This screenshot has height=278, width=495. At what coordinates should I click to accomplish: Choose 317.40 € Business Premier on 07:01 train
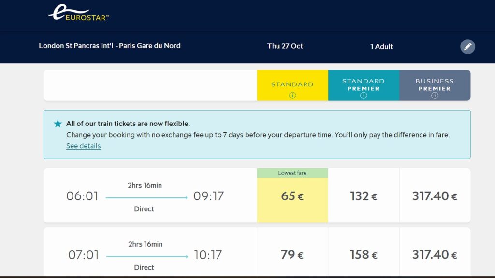pyautogui.click(x=435, y=254)
